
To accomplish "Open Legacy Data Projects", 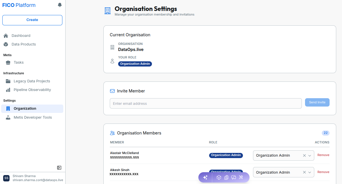I will coord(32,81).
